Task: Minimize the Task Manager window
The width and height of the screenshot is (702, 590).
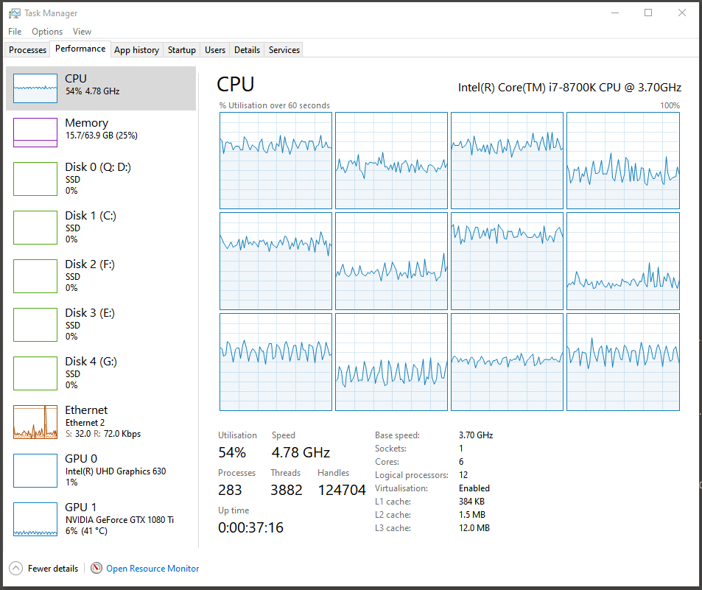Action: [x=615, y=13]
